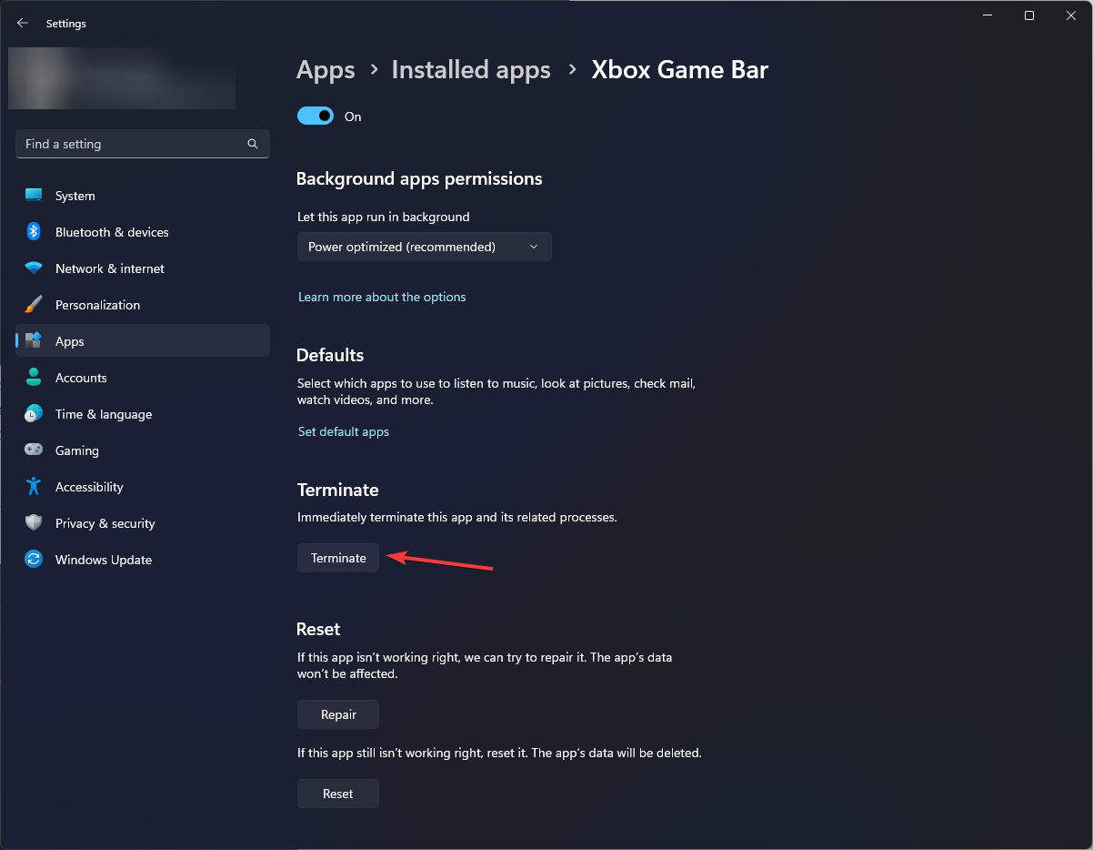Click the Background apps permissions heading
Image resolution: width=1093 pixels, height=850 pixels.
point(419,178)
